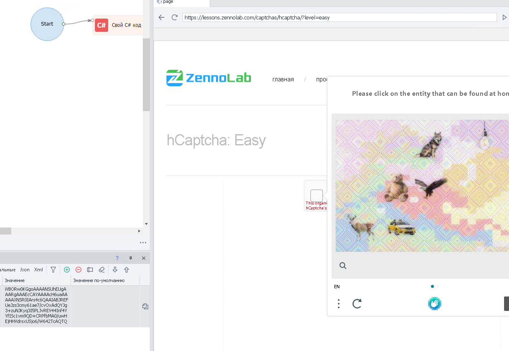Open the ZennoLab logo link

coord(208,78)
